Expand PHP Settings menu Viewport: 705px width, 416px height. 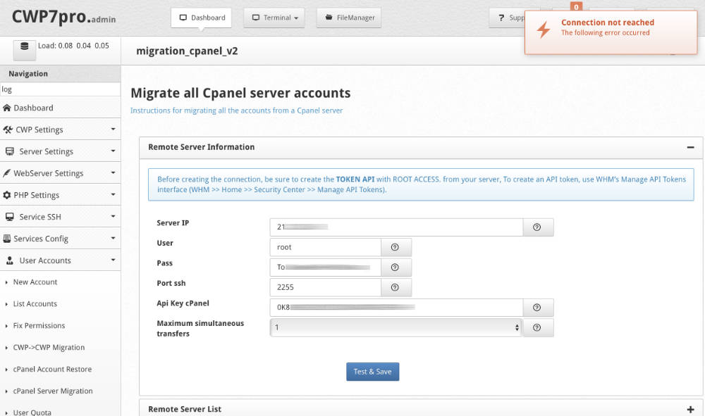point(60,195)
